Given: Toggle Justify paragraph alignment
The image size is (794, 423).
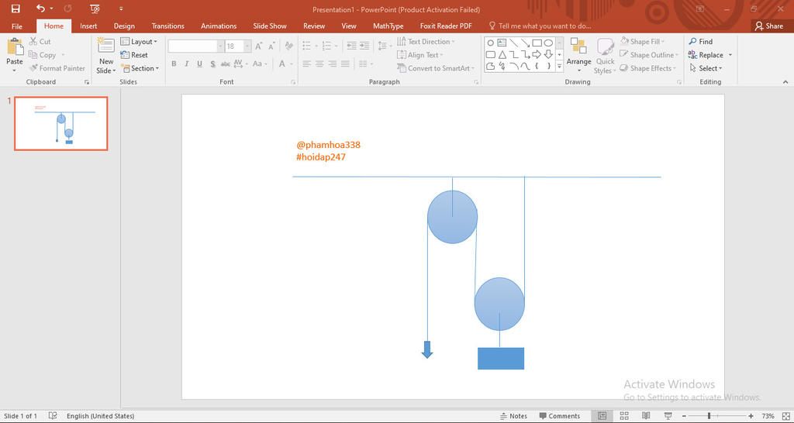Looking at the screenshot, I should tap(345, 64).
